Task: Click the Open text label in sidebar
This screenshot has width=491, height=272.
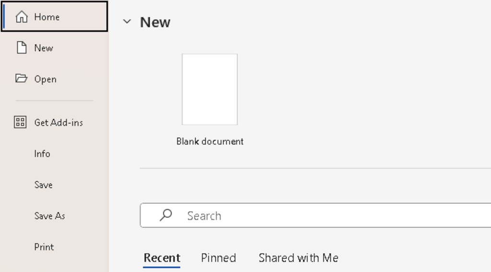Action: 46,79
